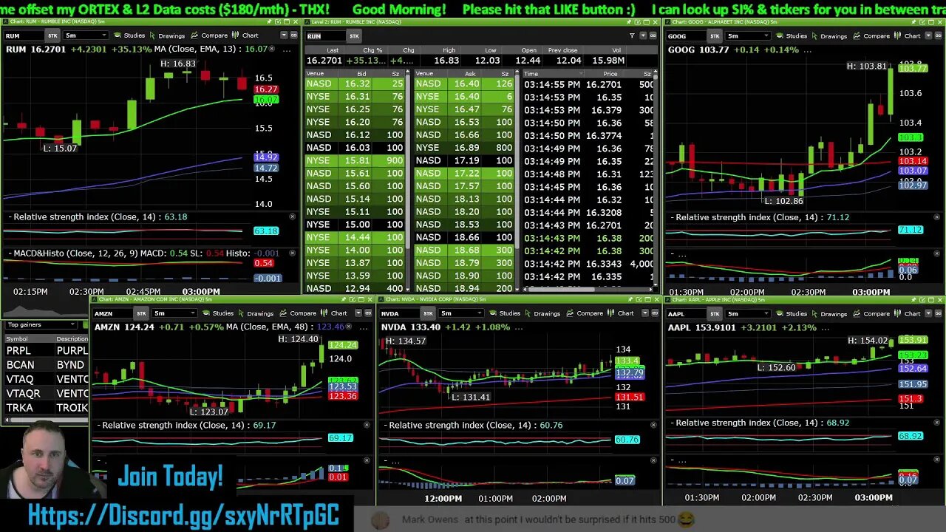Image resolution: width=946 pixels, height=532 pixels.
Task: Click the RUM symbol field in the chart
Action: pyautogui.click(x=23, y=35)
